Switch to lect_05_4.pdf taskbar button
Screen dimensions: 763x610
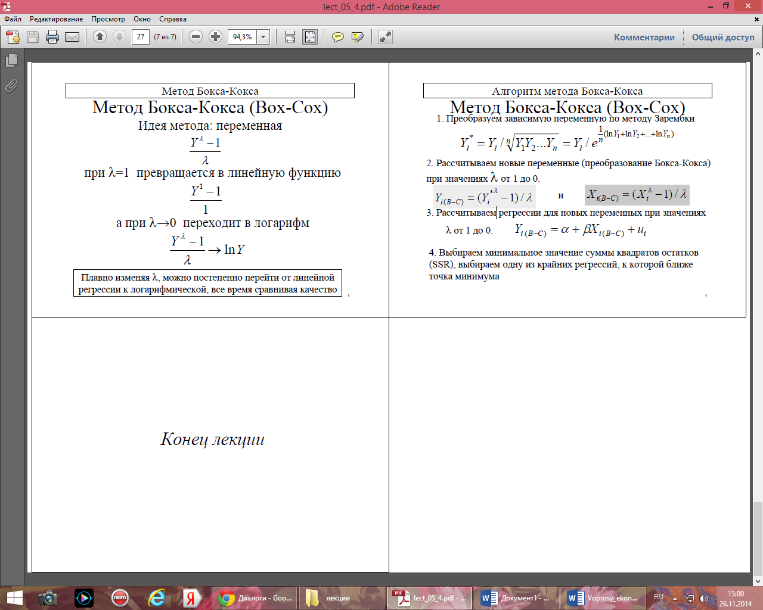pyautogui.click(x=429, y=598)
